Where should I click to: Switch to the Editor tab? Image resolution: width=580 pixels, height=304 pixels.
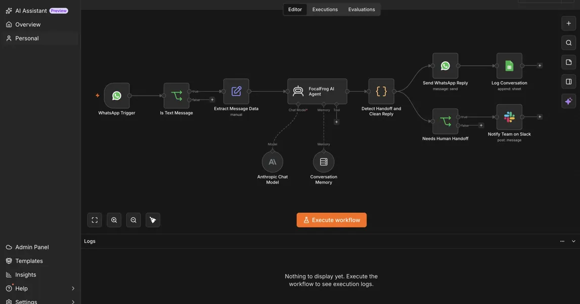tap(295, 9)
